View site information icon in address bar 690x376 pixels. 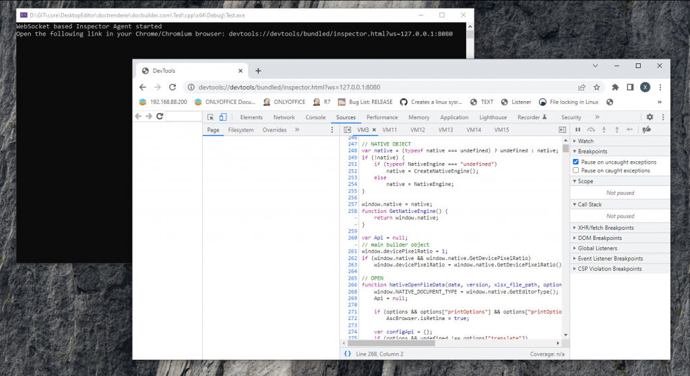click(x=191, y=87)
